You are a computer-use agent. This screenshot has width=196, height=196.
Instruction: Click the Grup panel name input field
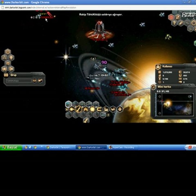[19, 81]
